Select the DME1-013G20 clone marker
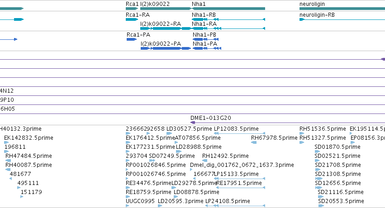385x208 pixels. tap(193, 123)
